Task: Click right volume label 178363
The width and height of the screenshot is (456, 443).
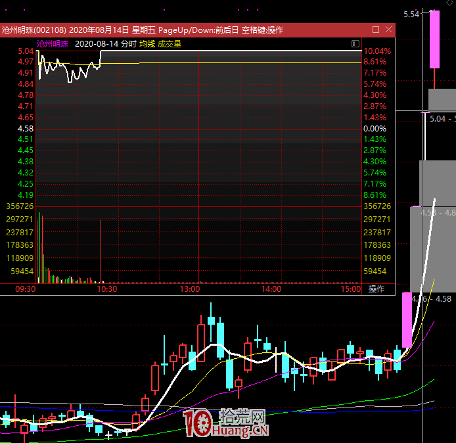Action: click(x=377, y=245)
